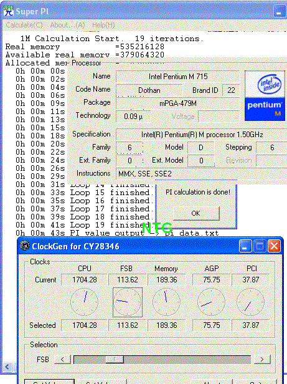This screenshot has width=287, height=384.
Task: Click the Code Name field Dothan
Action: coord(149,90)
